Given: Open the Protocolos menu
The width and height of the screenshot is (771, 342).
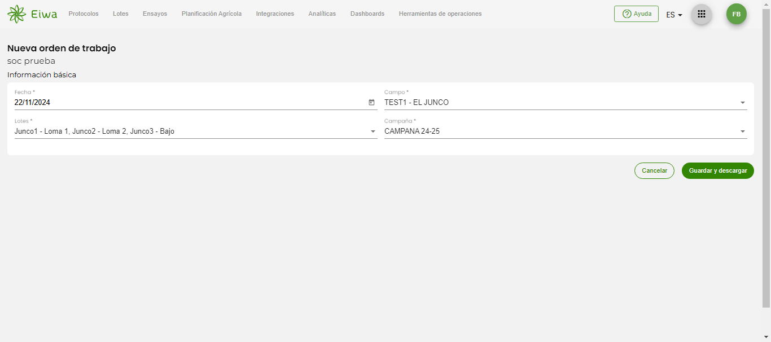Looking at the screenshot, I should click(x=84, y=14).
